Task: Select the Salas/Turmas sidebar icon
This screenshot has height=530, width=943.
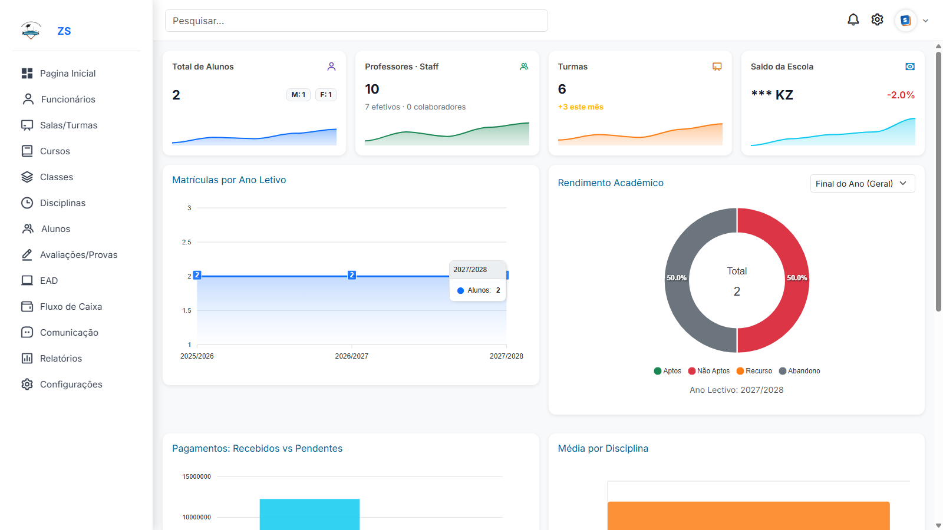Action: point(27,125)
